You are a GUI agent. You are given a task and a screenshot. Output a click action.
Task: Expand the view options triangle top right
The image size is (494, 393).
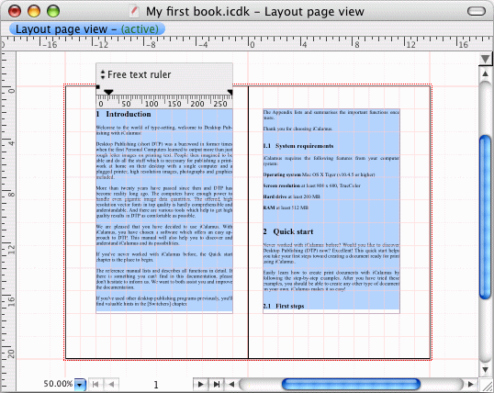tap(486, 59)
